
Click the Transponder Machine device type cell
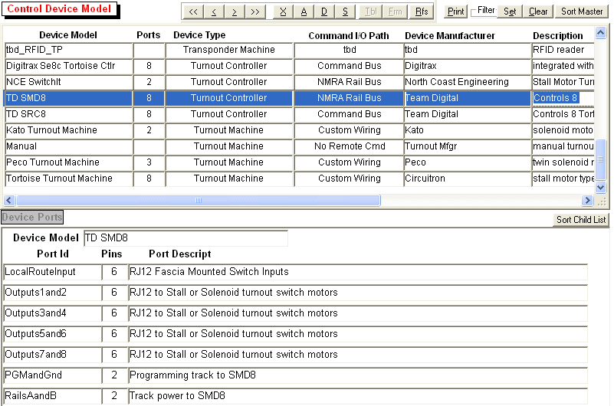tap(229, 50)
